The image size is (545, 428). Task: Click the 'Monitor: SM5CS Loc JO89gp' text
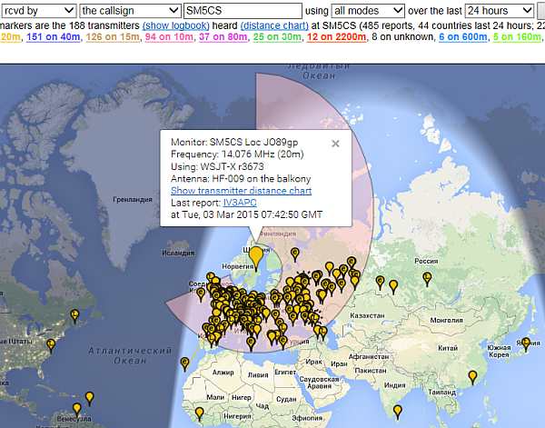point(234,142)
